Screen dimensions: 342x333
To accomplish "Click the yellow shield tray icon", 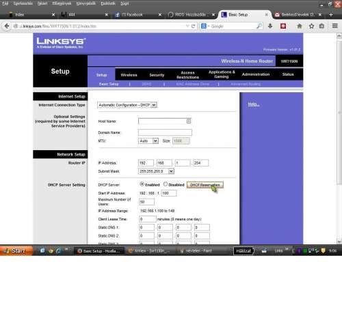I will pos(323,250).
